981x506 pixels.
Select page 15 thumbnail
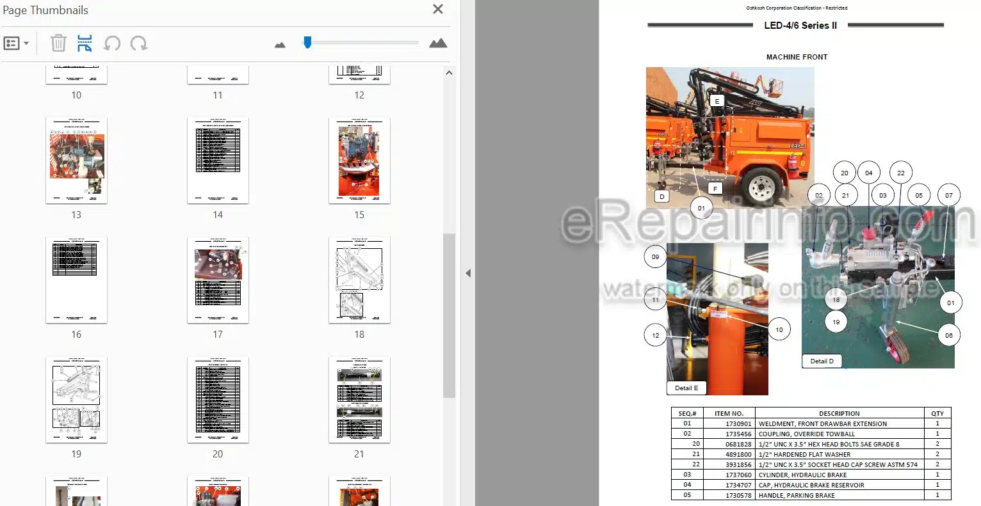click(359, 161)
